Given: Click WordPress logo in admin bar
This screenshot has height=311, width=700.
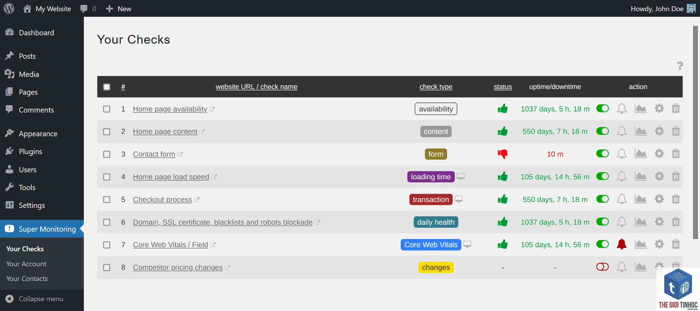Looking at the screenshot, I should click(x=9, y=8).
